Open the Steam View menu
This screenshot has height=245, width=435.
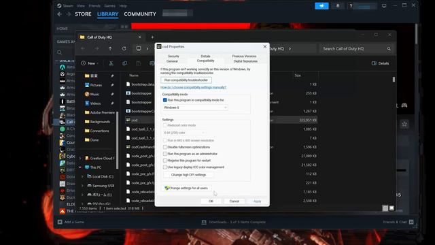coord(81,5)
